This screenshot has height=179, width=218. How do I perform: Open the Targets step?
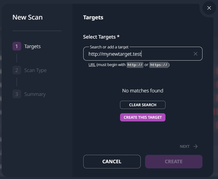tap(32, 46)
